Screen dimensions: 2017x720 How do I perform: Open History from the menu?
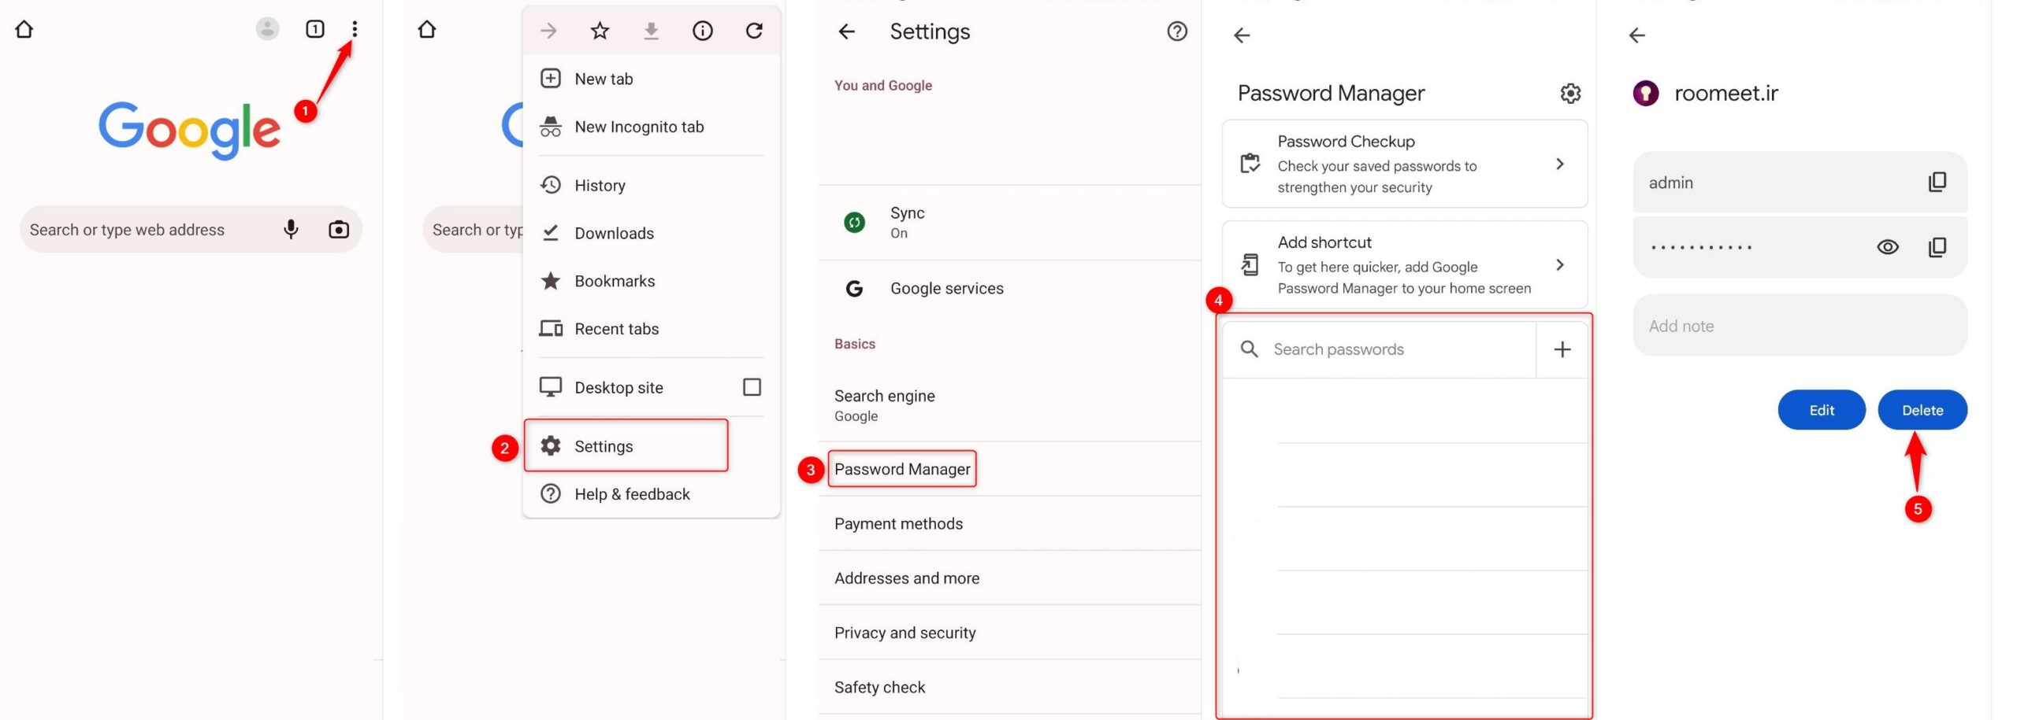point(651,185)
